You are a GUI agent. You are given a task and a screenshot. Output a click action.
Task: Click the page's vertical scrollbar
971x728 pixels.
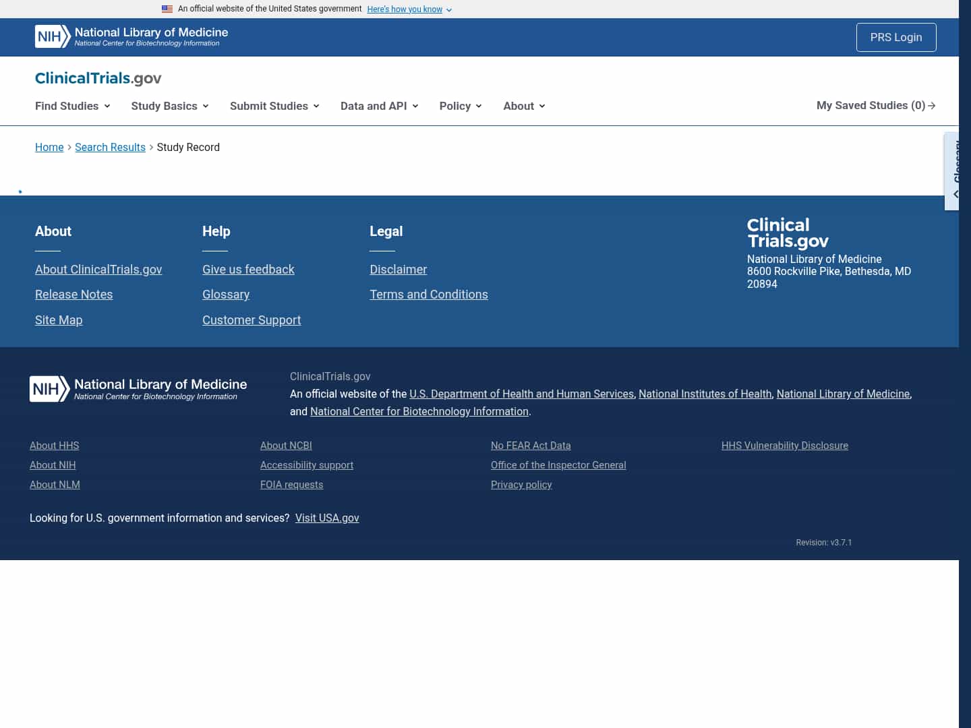965,364
